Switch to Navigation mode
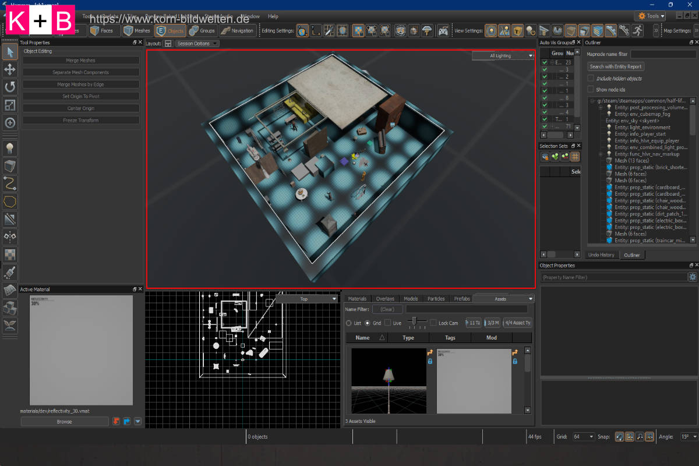This screenshot has width=699, height=466. 237,30
